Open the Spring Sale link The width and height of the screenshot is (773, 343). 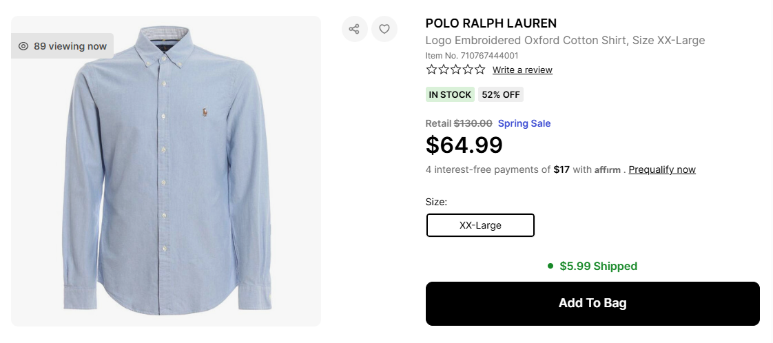click(524, 124)
